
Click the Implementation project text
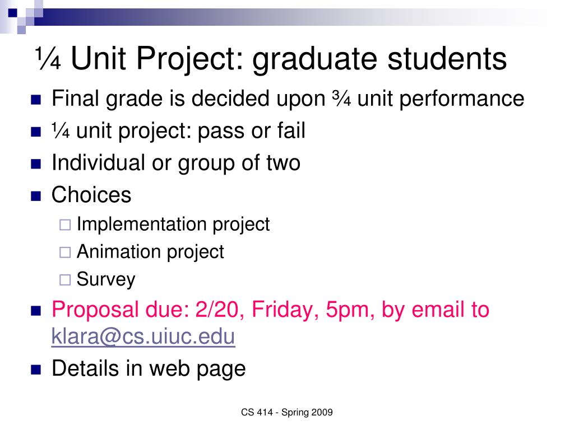pos(173,224)
